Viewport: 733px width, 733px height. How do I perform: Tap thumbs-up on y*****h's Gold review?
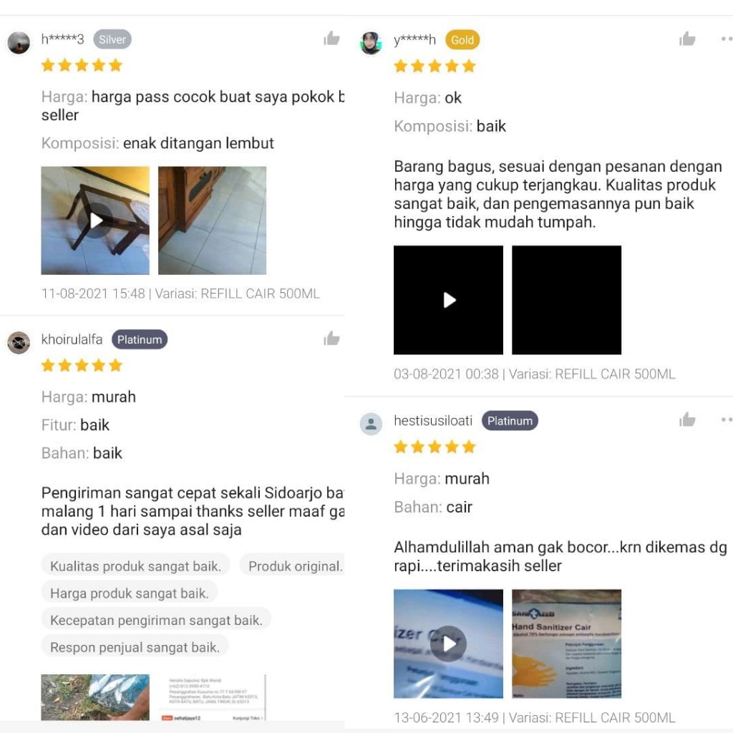pos(687,39)
